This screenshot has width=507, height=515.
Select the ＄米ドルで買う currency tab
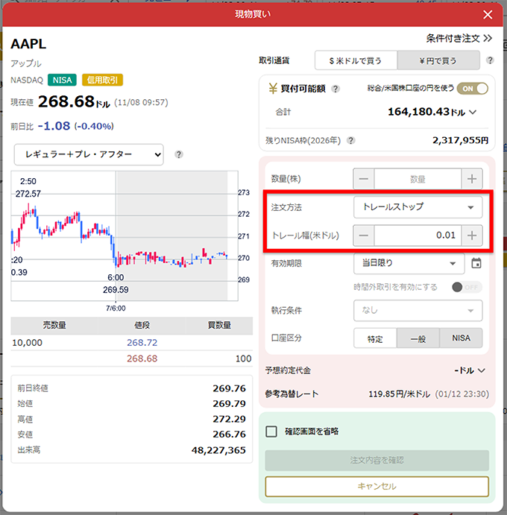coord(356,60)
